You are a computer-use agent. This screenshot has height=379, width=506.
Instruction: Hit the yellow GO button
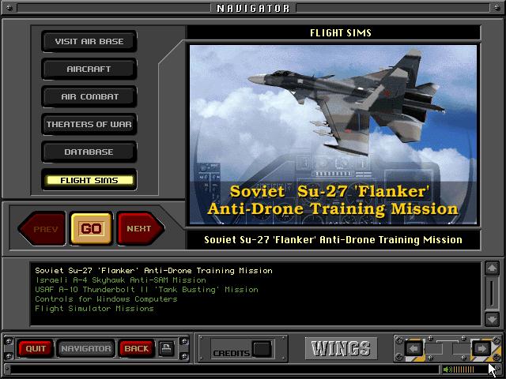[x=92, y=228]
